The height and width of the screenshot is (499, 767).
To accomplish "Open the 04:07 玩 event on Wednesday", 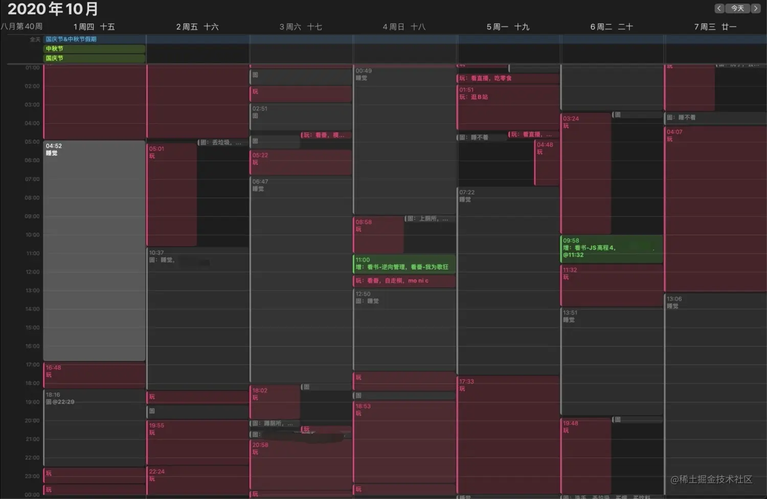I will coord(715,209).
